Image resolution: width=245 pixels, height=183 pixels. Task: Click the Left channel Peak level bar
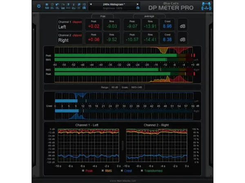click(123, 55)
